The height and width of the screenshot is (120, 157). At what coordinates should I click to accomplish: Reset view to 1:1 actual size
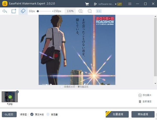click(x=99, y=11)
